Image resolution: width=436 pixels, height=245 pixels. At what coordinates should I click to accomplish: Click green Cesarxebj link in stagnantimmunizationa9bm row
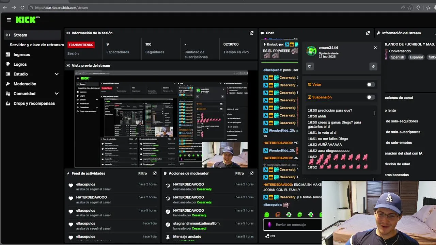click(x=199, y=228)
